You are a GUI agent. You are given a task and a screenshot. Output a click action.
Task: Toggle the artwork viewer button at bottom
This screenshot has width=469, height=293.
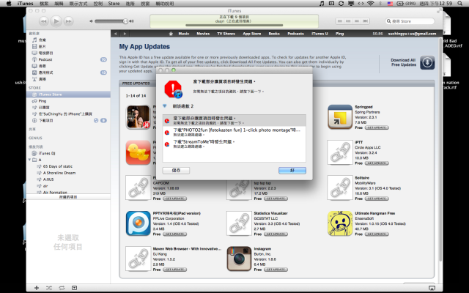pyautogui.click(x=74, y=288)
